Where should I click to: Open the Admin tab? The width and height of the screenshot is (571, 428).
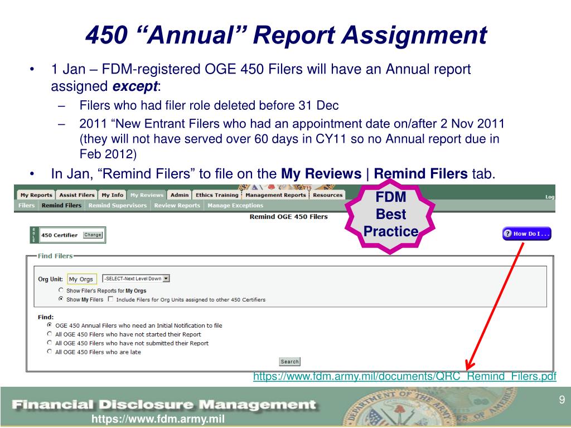click(x=180, y=195)
